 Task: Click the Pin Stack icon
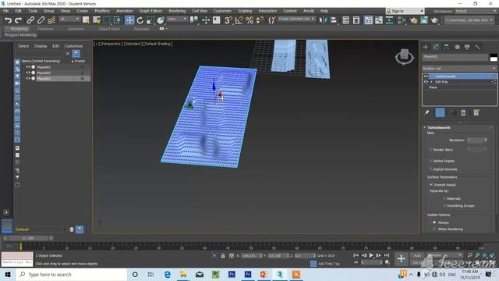click(x=427, y=112)
